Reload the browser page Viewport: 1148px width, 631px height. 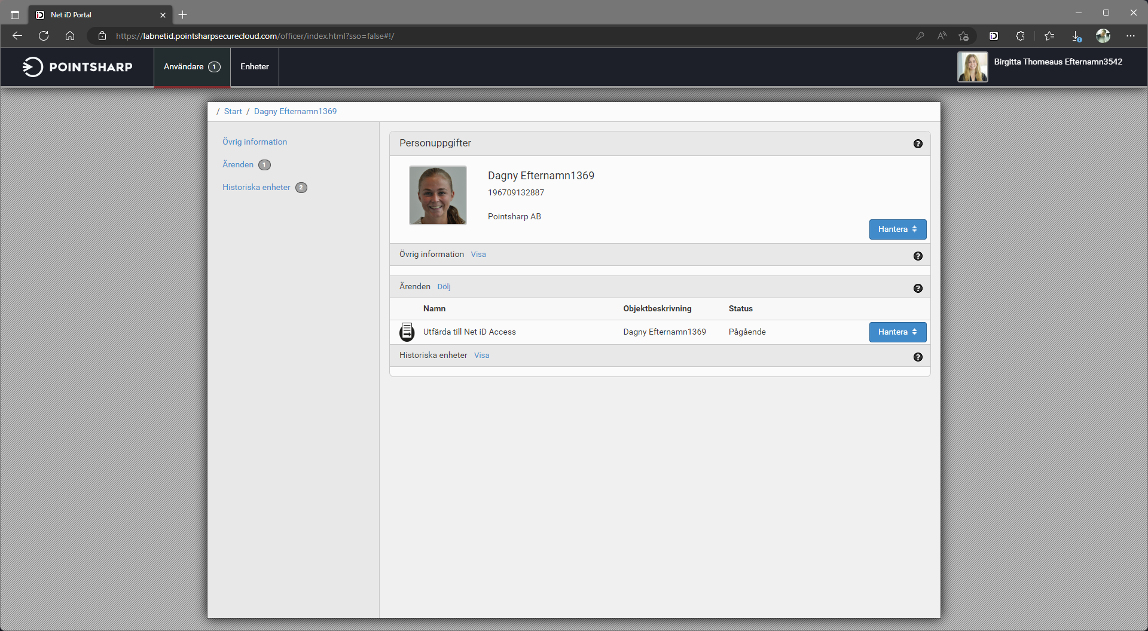point(44,36)
